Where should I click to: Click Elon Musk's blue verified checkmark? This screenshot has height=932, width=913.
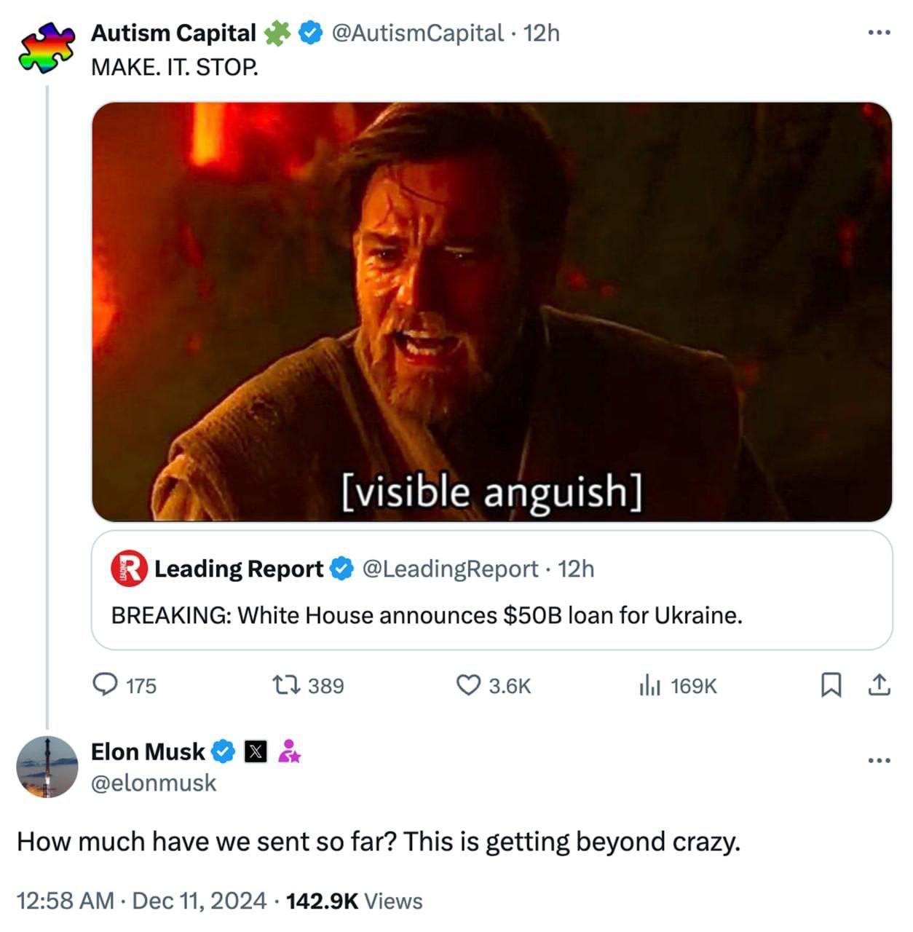[x=224, y=751]
